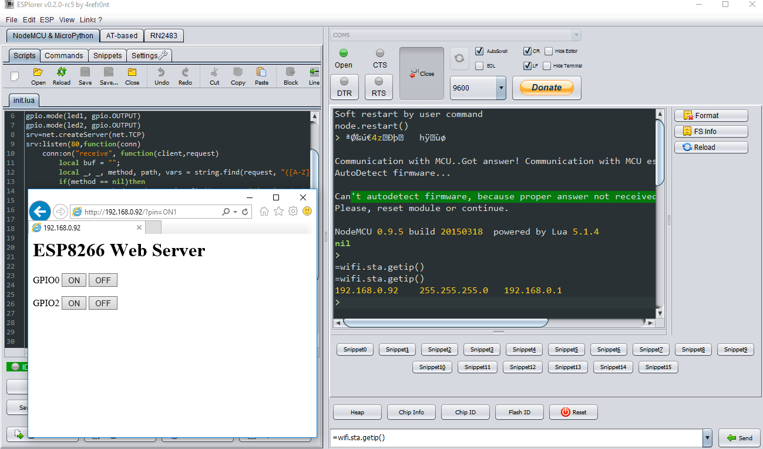Click the serial port Close button

(x=422, y=73)
